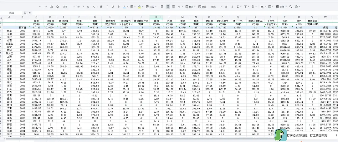Insert an image
338x142 pixels.
pyautogui.click(x=269, y=7)
